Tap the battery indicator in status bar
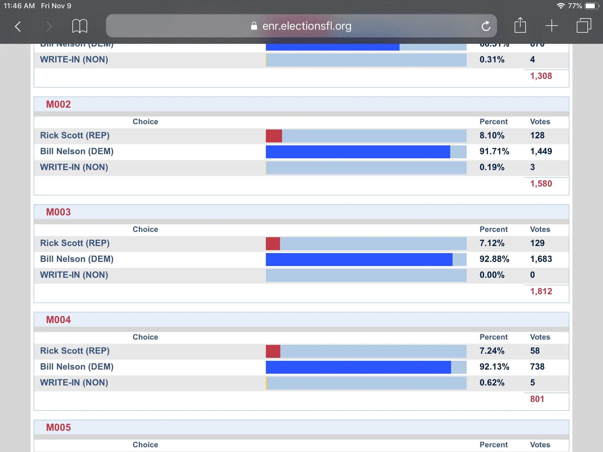The image size is (603, 452). coord(591,6)
